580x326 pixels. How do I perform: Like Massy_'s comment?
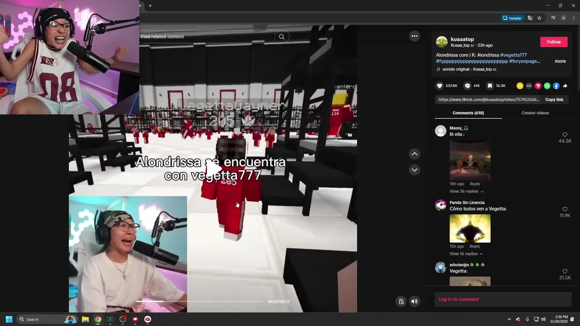tap(565, 135)
